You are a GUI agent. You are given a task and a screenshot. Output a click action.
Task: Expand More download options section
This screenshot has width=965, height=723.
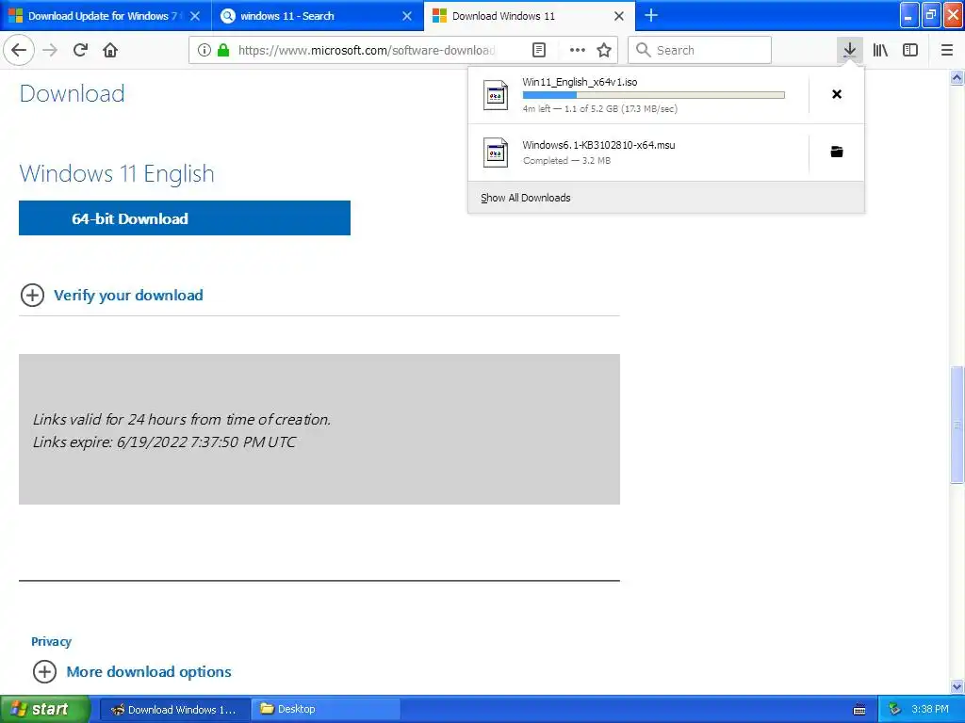point(132,671)
